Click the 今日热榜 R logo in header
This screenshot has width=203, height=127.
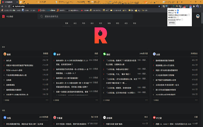3,17
